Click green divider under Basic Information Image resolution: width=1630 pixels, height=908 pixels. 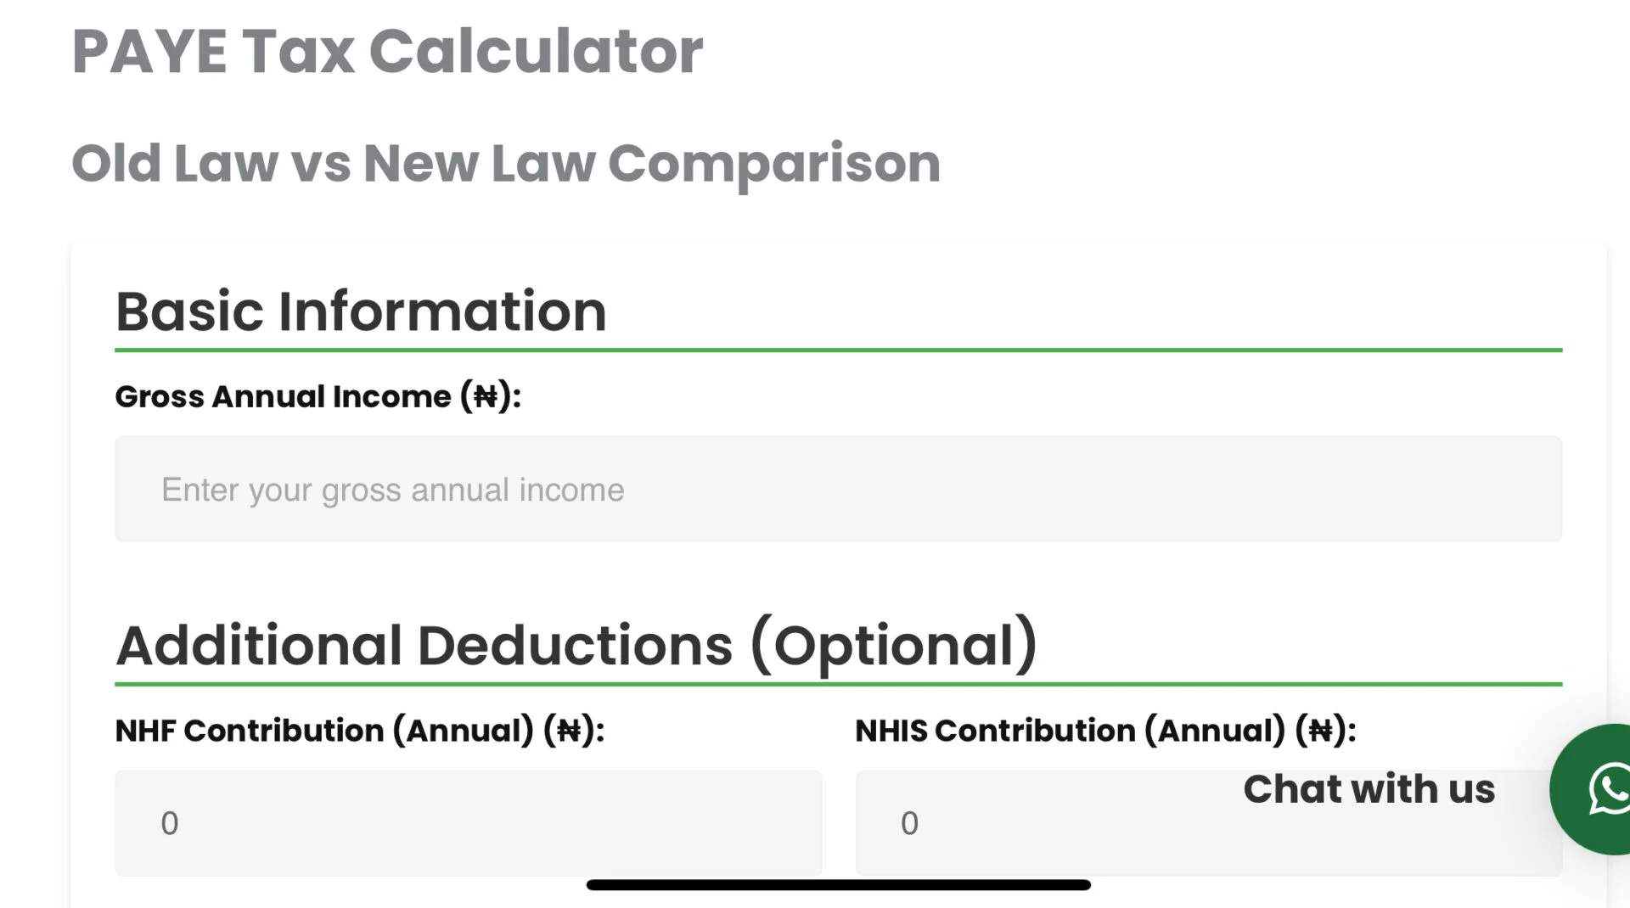point(837,350)
